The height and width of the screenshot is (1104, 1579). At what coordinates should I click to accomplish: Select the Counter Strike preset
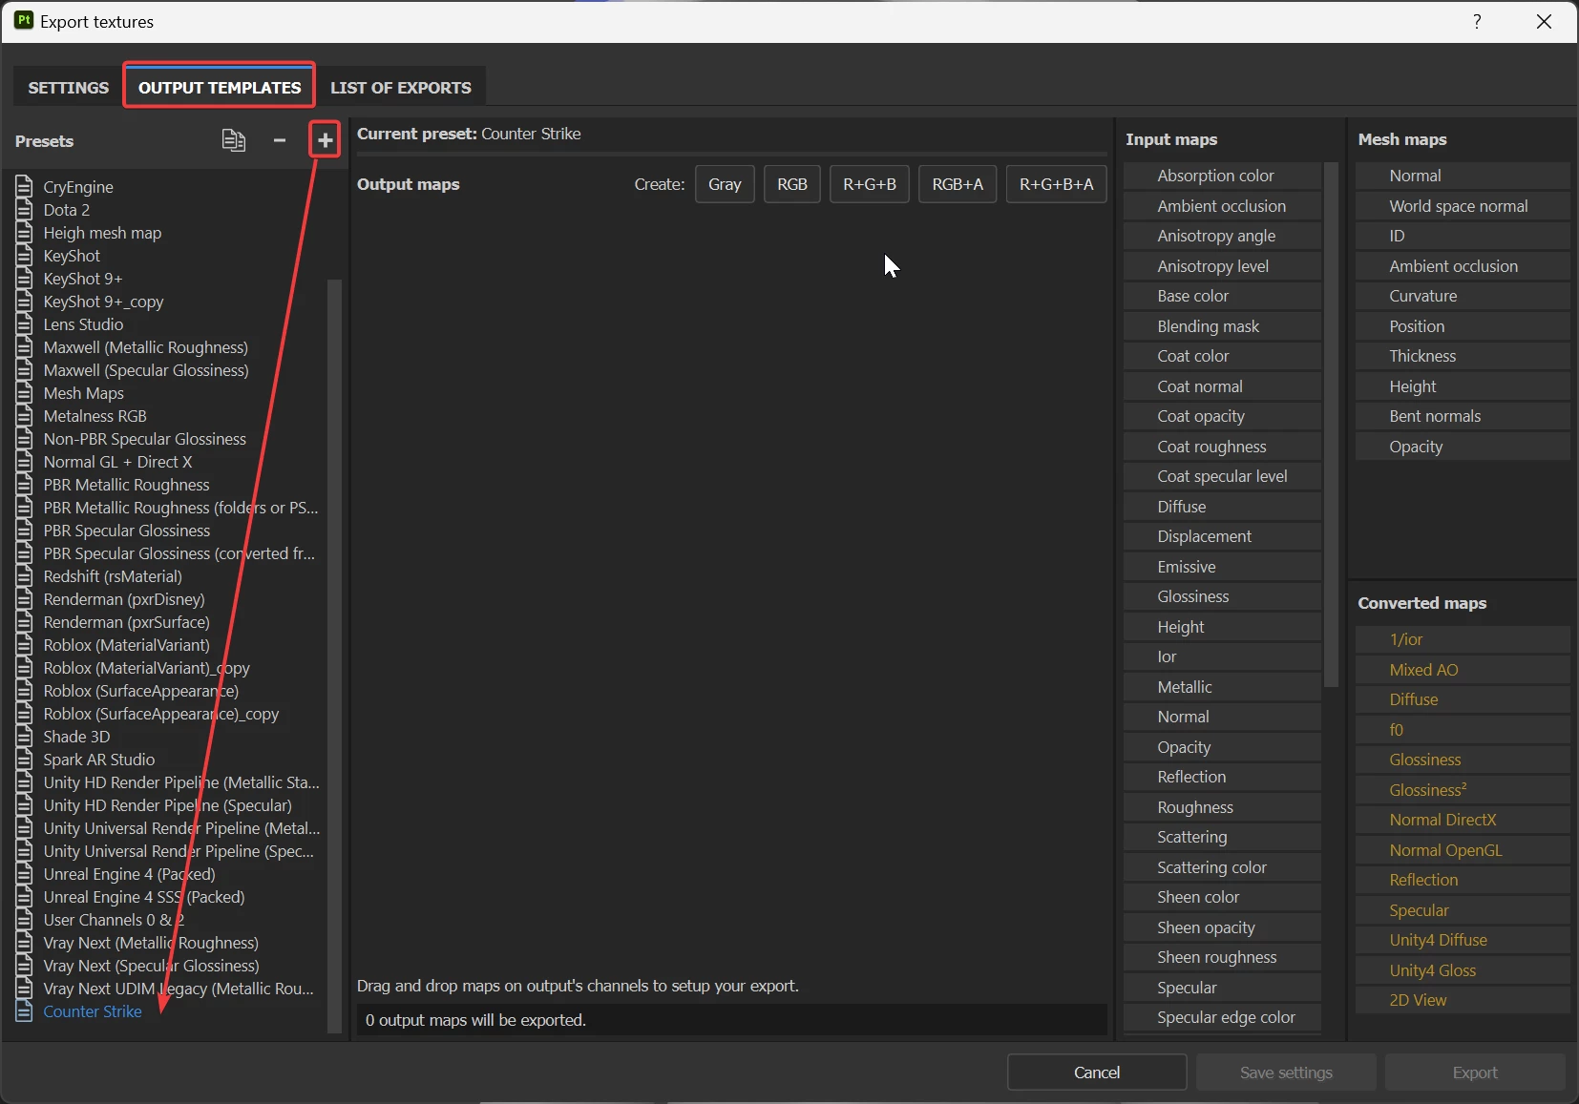(x=93, y=1011)
